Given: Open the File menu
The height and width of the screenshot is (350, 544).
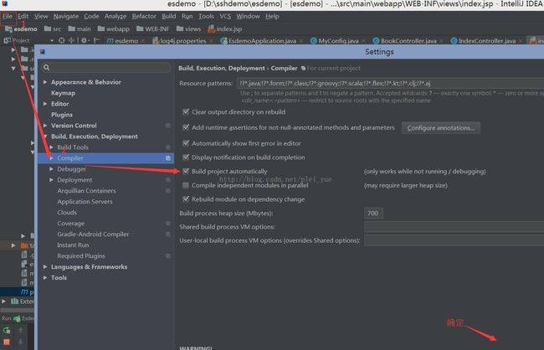Looking at the screenshot, I should (8, 16).
